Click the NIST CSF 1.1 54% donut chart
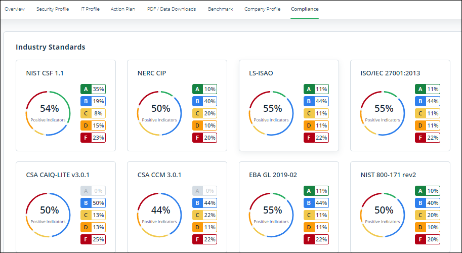This screenshot has width=462, height=253. [x=49, y=113]
